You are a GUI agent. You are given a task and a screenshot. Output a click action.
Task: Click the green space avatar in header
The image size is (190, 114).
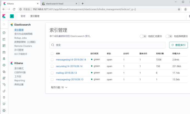click(12, 16)
